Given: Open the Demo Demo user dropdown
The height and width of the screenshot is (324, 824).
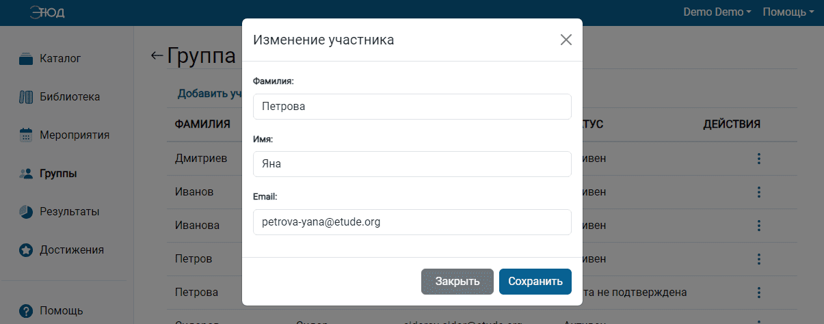Looking at the screenshot, I should 717,12.
